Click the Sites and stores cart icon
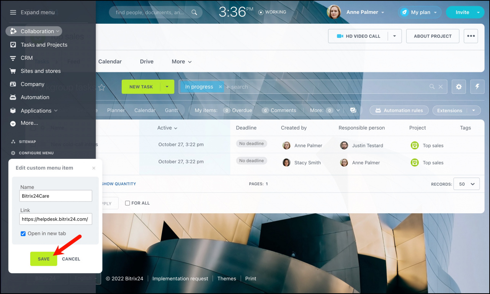 click(x=13, y=71)
